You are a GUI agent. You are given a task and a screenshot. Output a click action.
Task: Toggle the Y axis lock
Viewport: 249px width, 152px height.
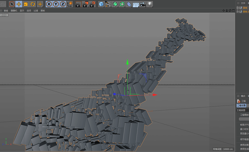(56, 4)
